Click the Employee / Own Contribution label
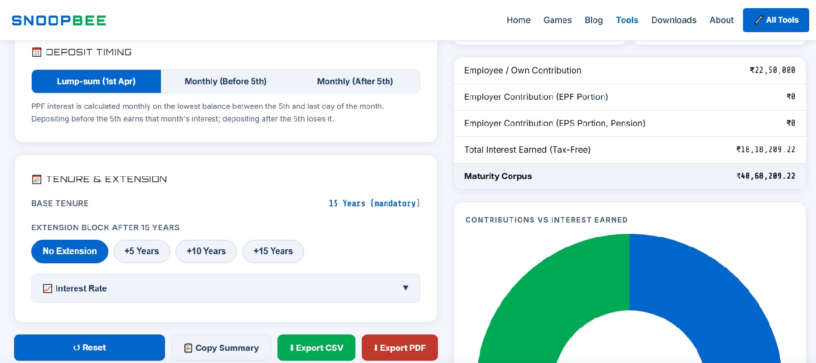816x363 pixels. tap(523, 70)
